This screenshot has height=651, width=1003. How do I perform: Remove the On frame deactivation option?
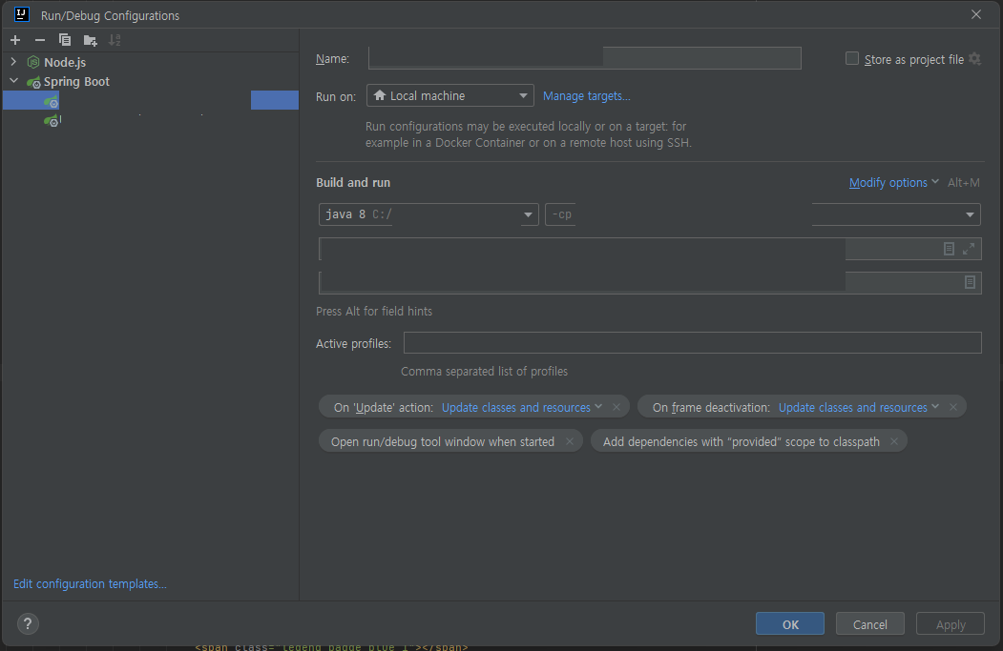coord(953,407)
